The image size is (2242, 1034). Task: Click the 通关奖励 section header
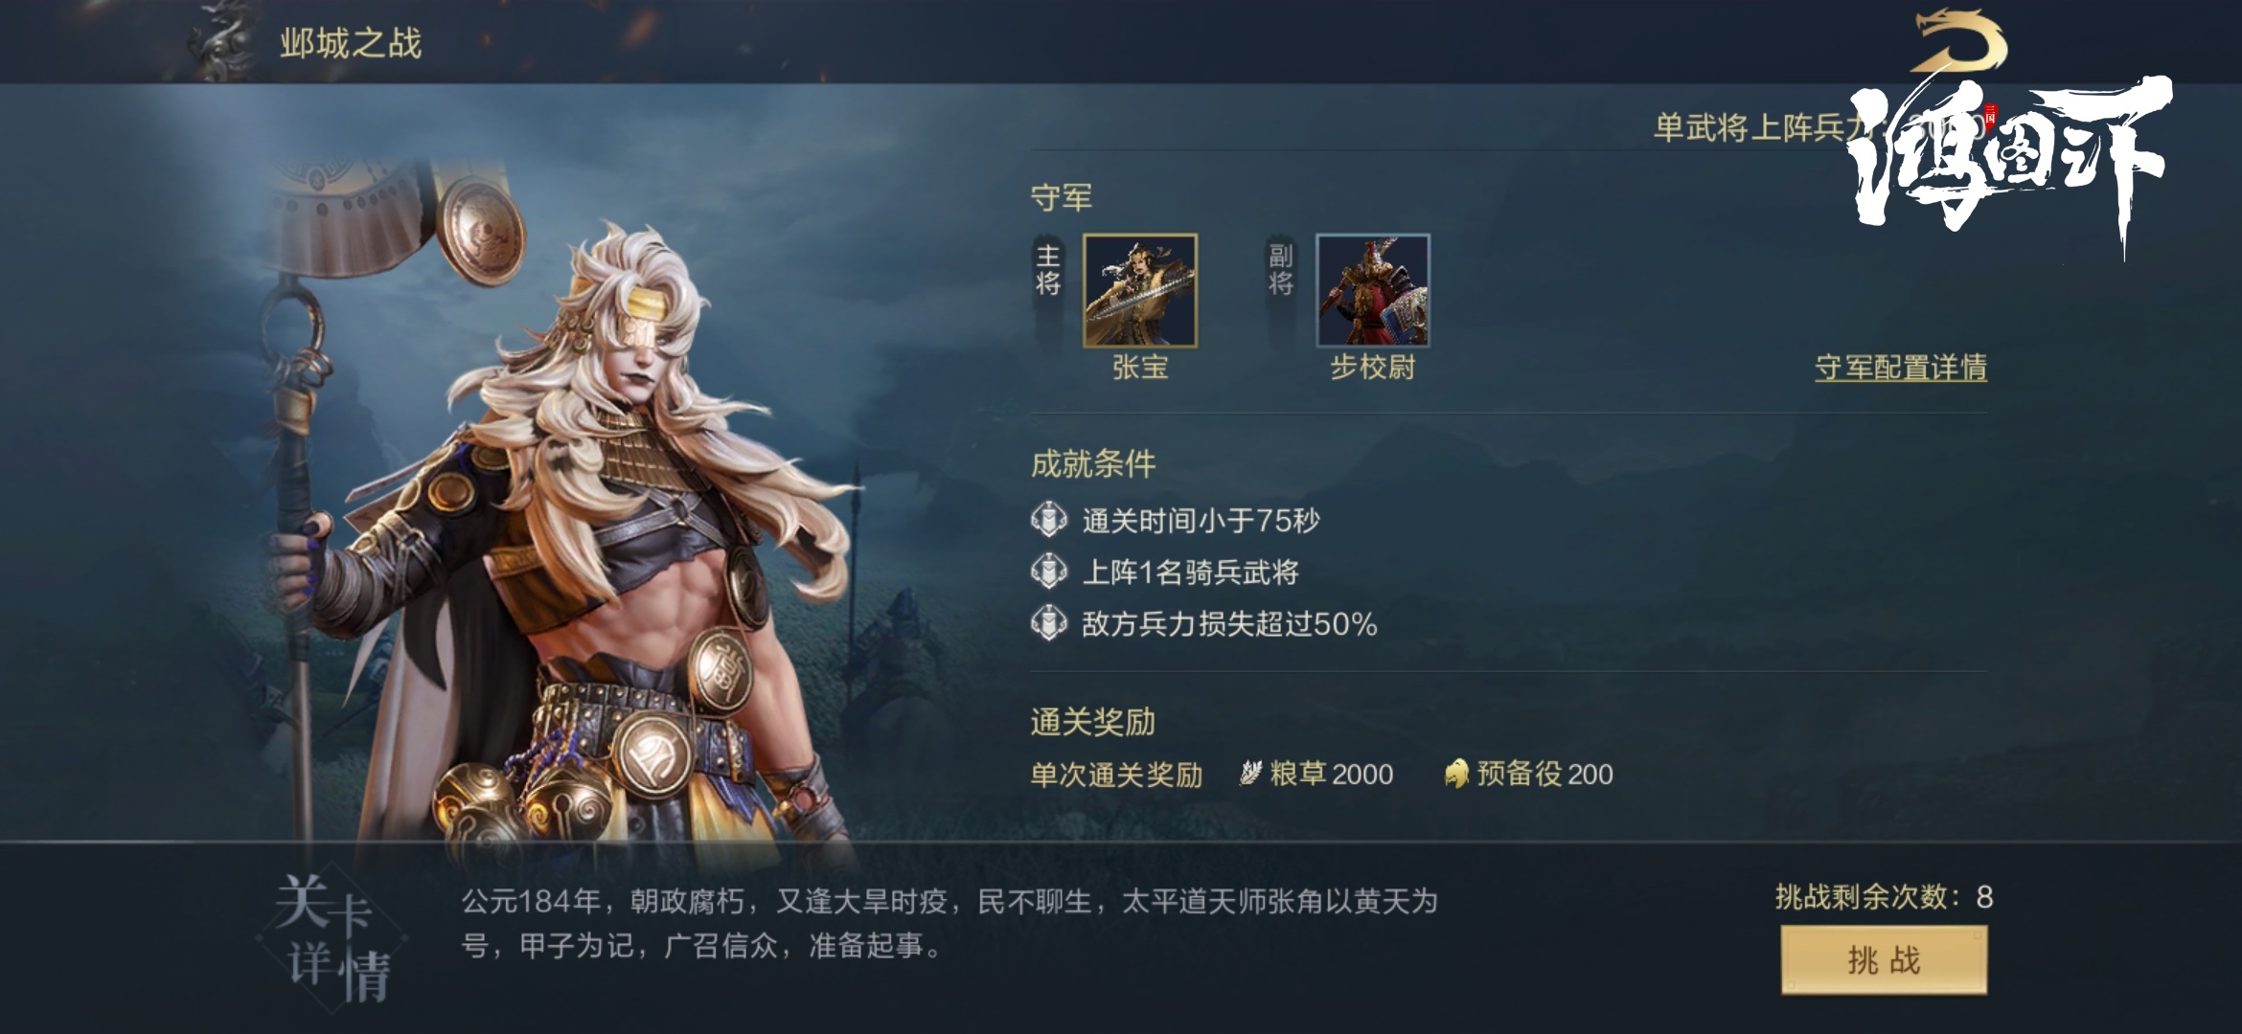pos(1093,722)
